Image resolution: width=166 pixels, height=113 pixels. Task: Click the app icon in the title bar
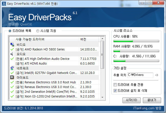(x=4, y=4)
